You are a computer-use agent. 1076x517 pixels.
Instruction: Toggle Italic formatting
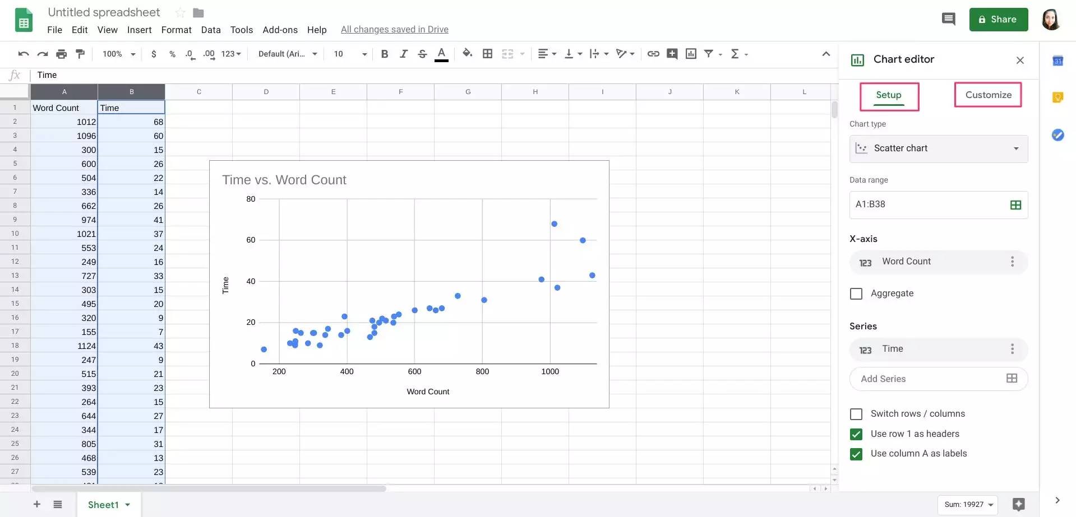(403, 54)
